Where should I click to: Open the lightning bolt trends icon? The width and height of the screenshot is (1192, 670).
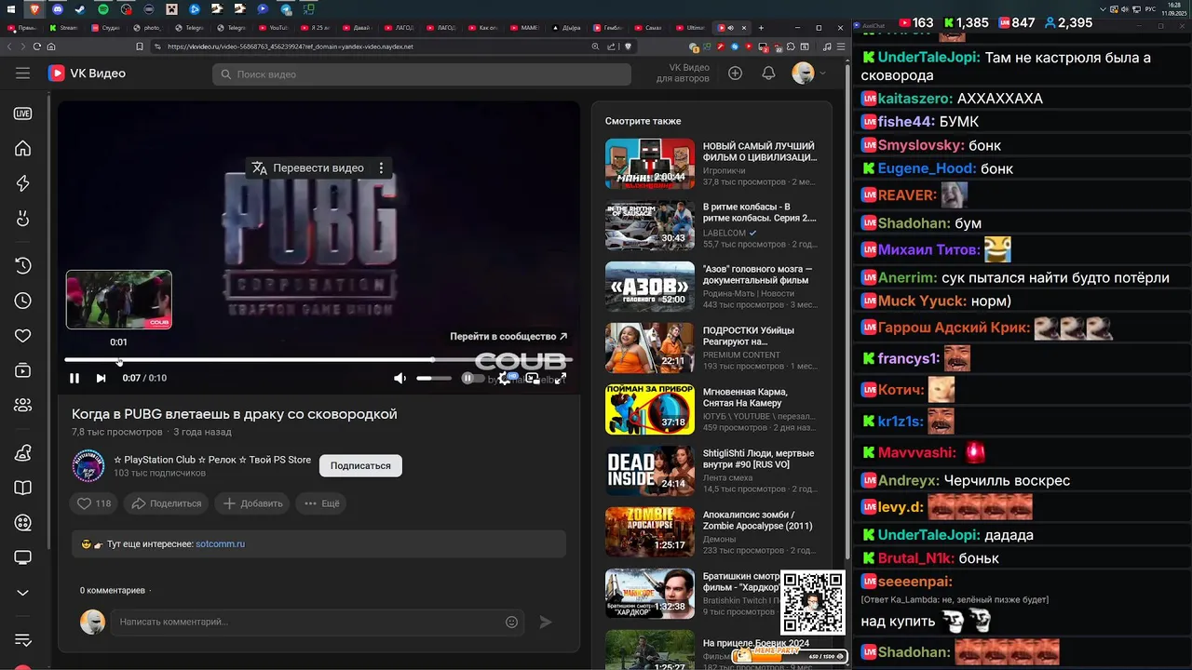point(23,184)
